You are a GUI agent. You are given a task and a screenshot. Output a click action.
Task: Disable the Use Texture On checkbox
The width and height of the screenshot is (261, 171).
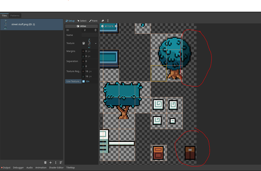(x=83, y=81)
